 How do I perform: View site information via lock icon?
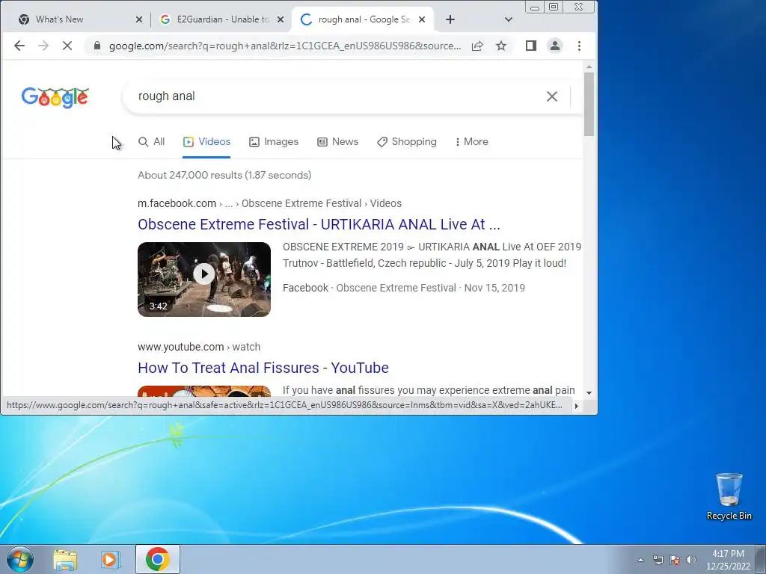click(96, 46)
